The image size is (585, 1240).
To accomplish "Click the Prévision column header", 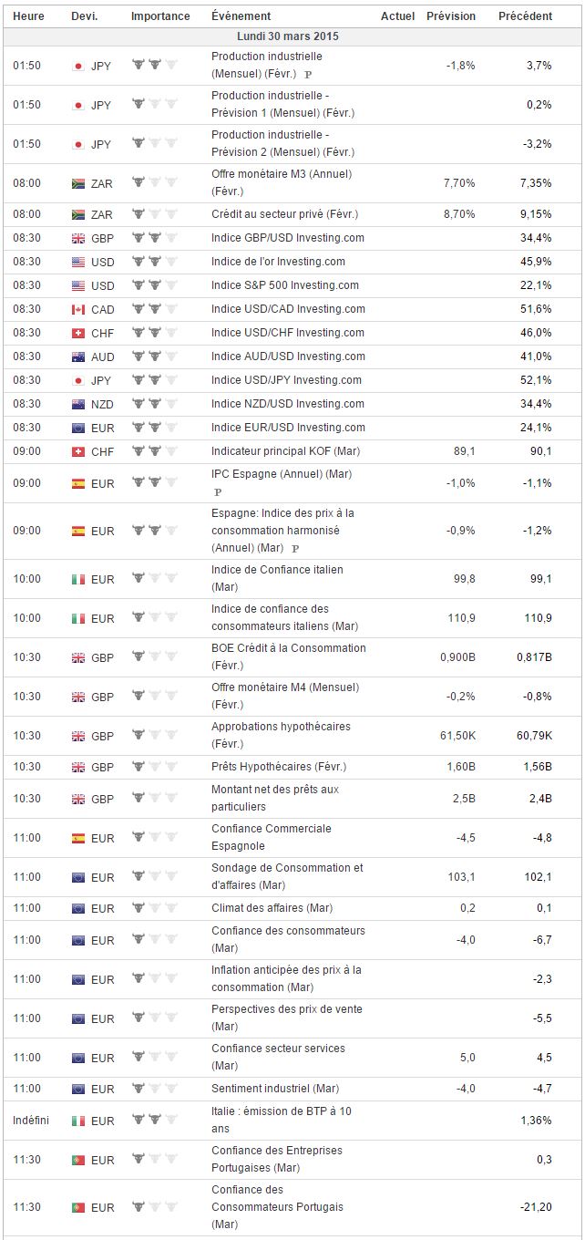I will pyautogui.click(x=451, y=16).
